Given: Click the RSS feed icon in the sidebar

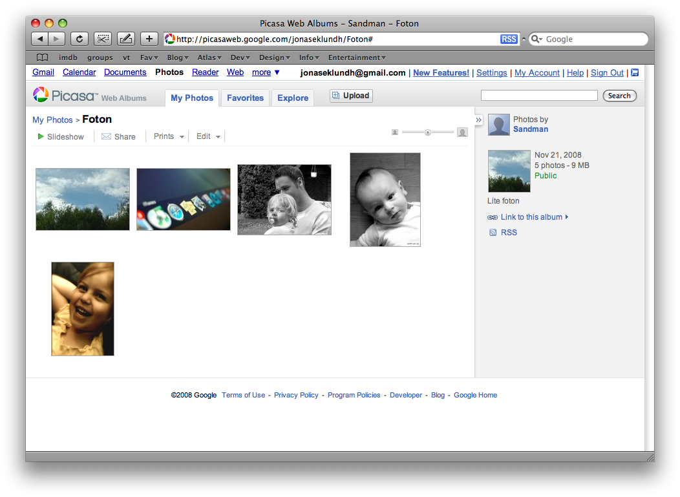Looking at the screenshot, I should [x=493, y=233].
